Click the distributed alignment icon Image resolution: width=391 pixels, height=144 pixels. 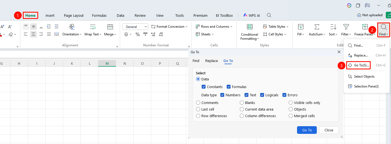pyautogui.click(x=57, y=34)
